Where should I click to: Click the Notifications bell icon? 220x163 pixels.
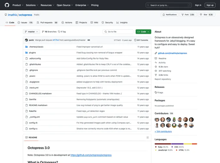164,15
